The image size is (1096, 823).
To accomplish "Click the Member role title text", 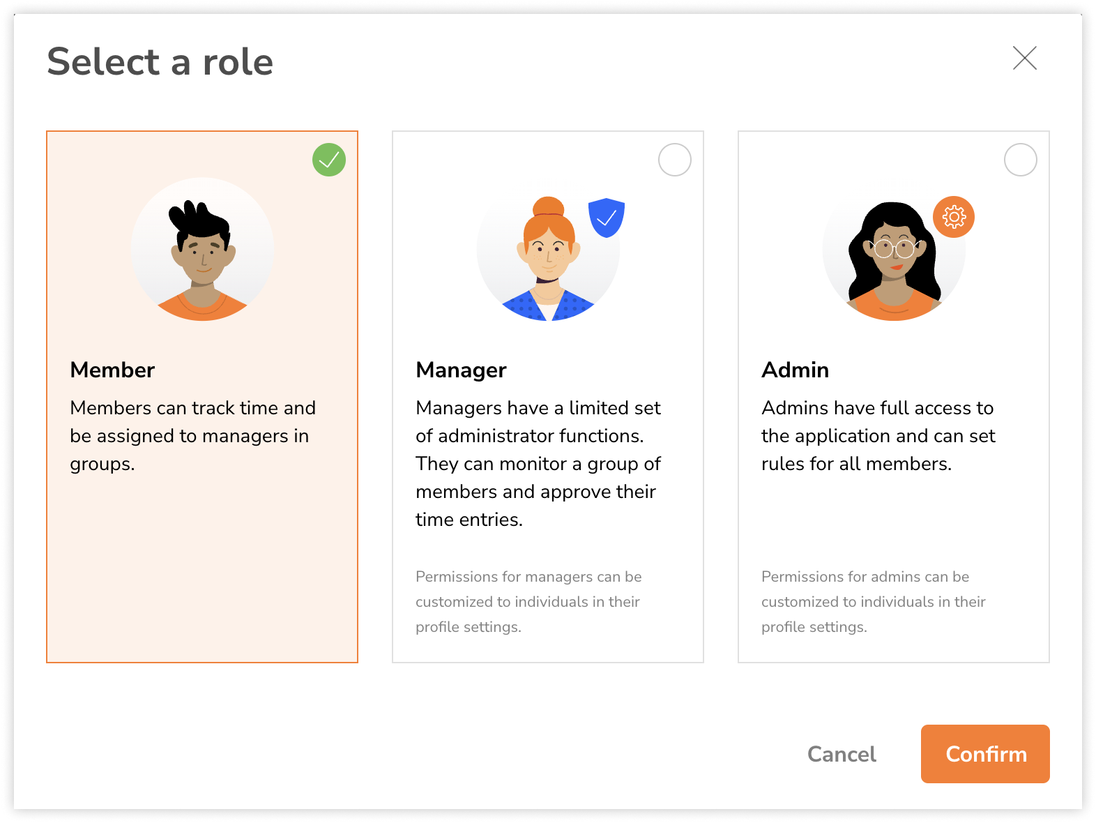I will click(112, 370).
